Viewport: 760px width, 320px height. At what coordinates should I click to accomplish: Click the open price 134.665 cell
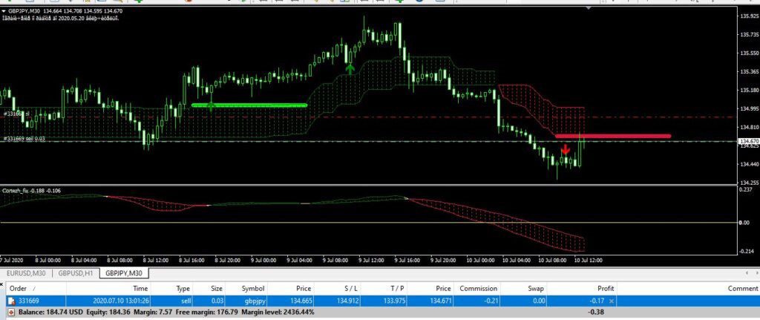[301, 301]
